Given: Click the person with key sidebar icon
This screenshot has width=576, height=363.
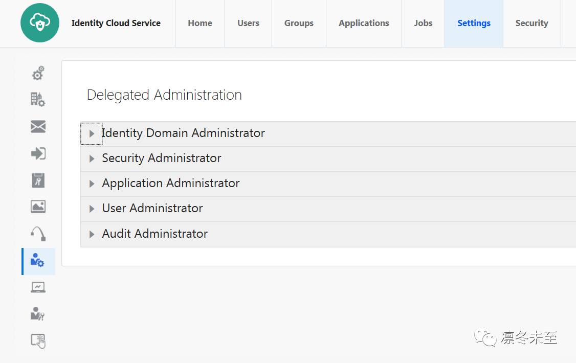Looking at the screenshot, I should (x=38, y=313).
